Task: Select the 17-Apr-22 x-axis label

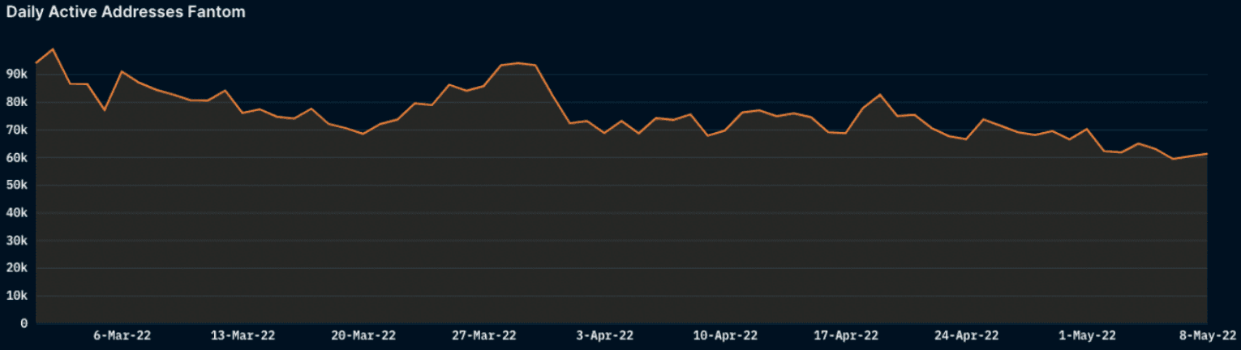Action: click(846, 335)
